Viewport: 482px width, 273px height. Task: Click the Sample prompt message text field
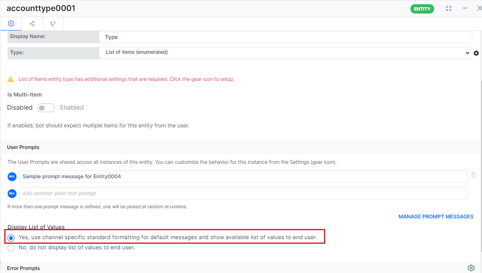[x=243, y=176]
